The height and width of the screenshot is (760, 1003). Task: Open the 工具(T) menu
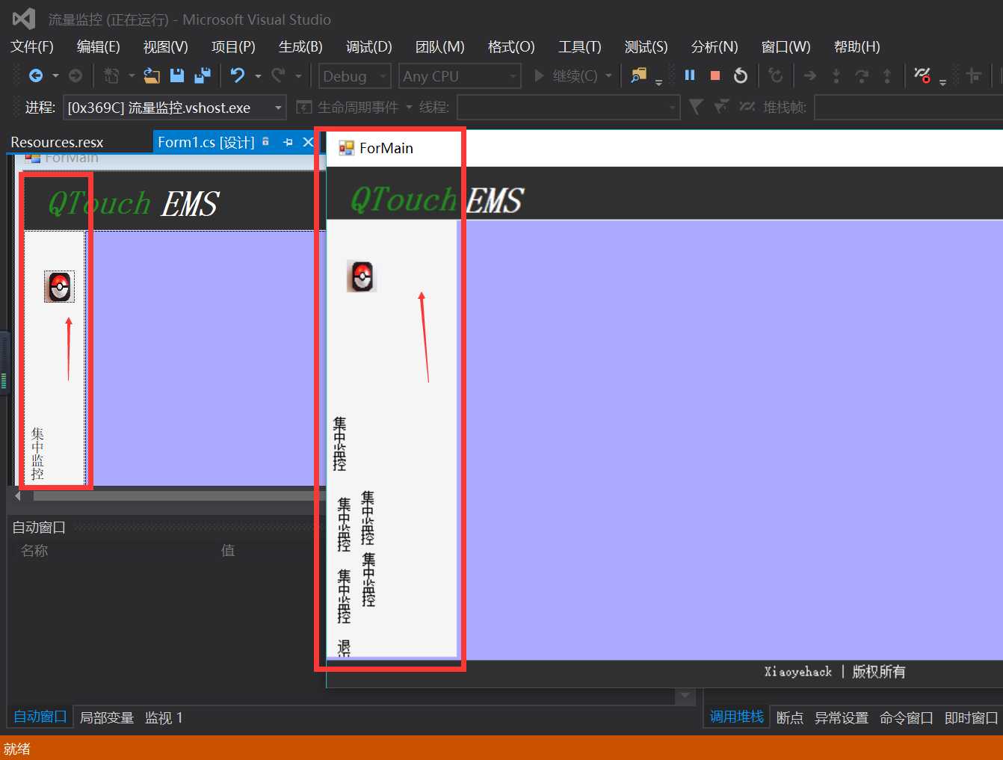click(580, 46)
